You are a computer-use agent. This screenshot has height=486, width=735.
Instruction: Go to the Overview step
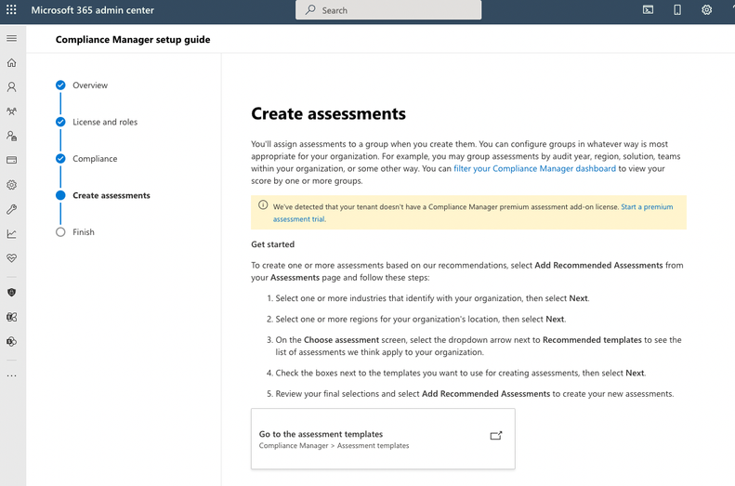[x=90, y=85]
